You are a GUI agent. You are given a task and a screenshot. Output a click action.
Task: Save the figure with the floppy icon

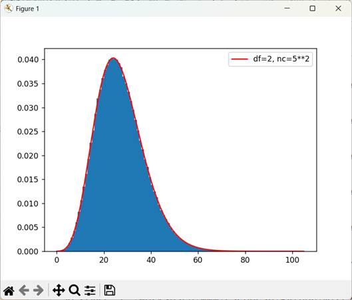pyautogui.click(x=110, y=290)
